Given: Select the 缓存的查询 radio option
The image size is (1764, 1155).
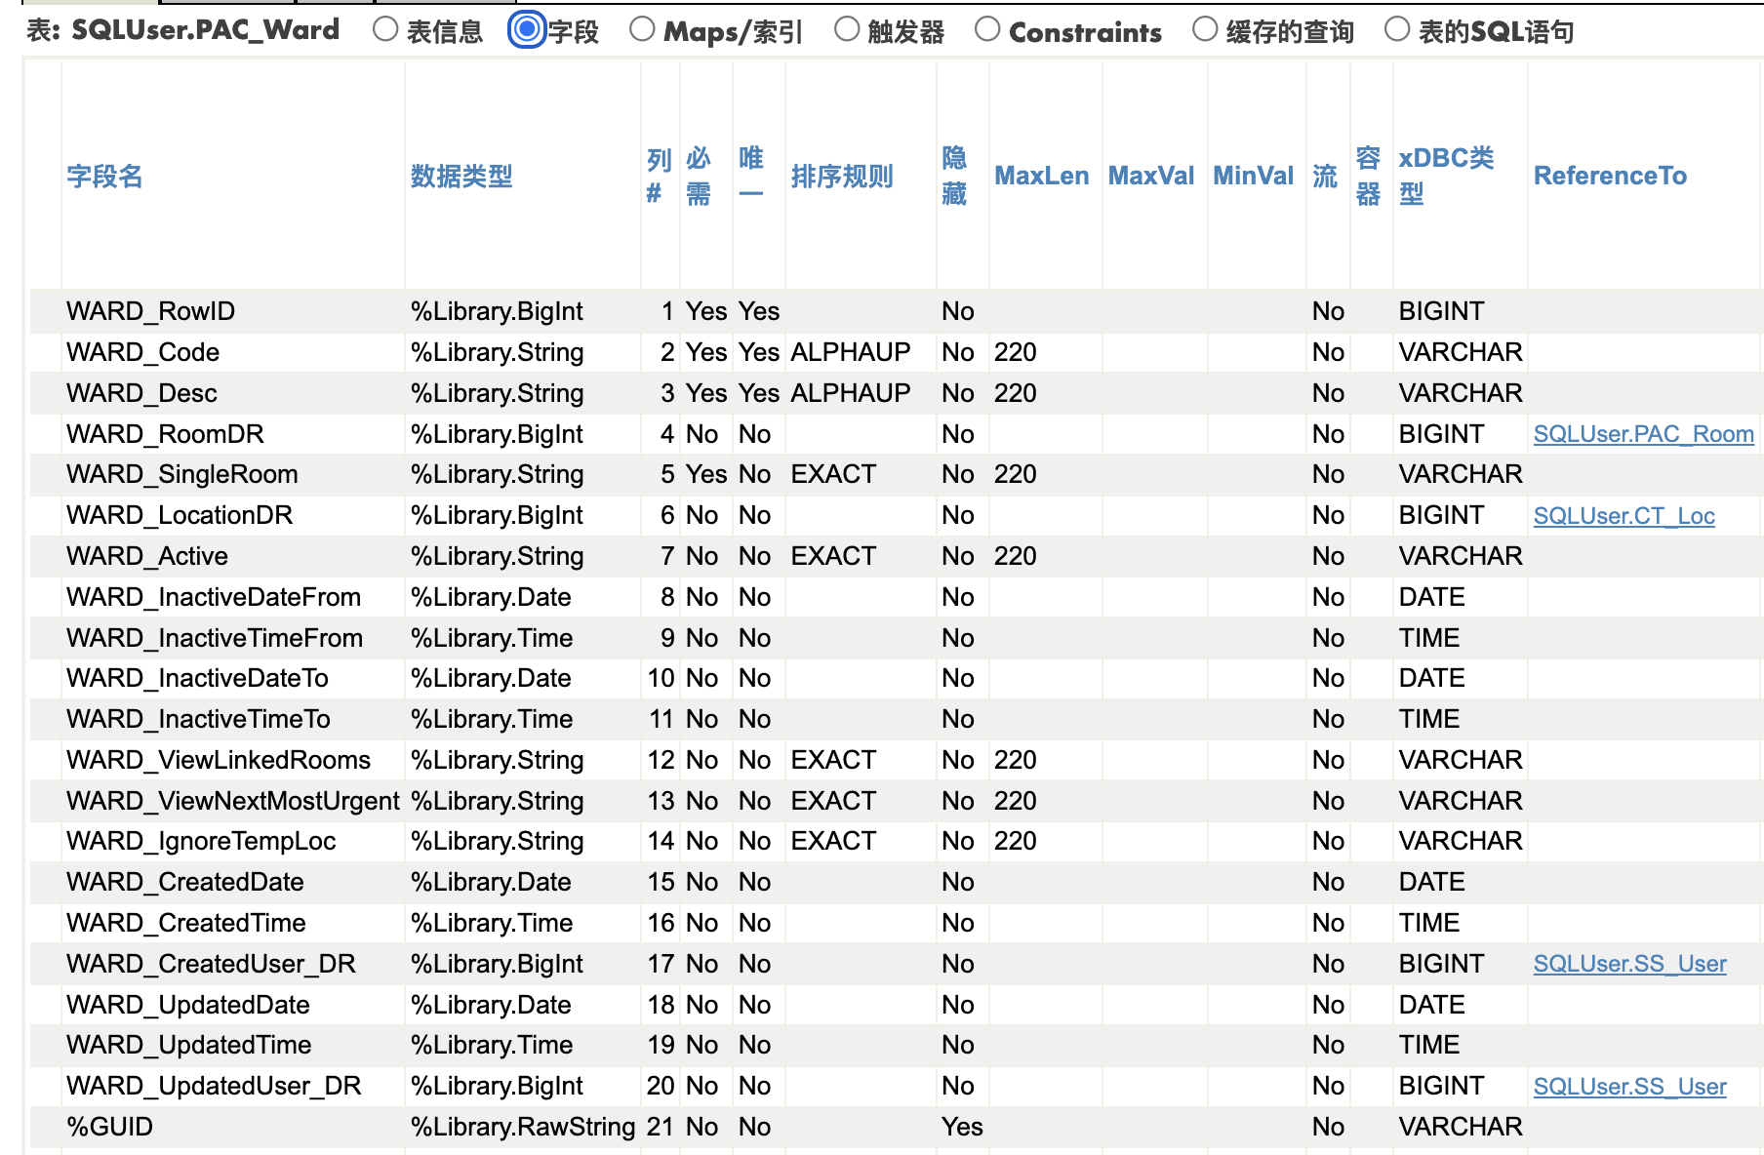Looking at the screenshot, I should [x=1205, y=30].
